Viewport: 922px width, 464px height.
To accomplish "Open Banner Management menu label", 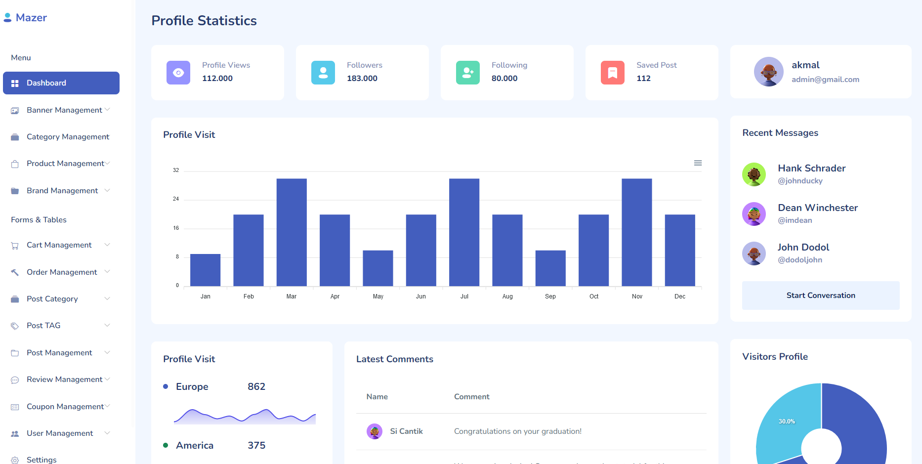I will (x=64, y=110).
